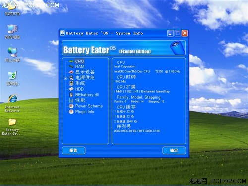Click the 'Family, Model, Stepping' heading
This screenshot has height=186, width=248.
point(138,97)
